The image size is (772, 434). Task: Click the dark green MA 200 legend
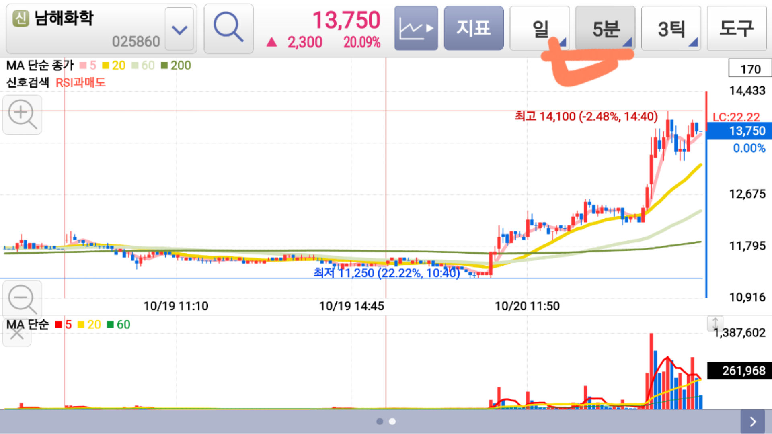176,66
